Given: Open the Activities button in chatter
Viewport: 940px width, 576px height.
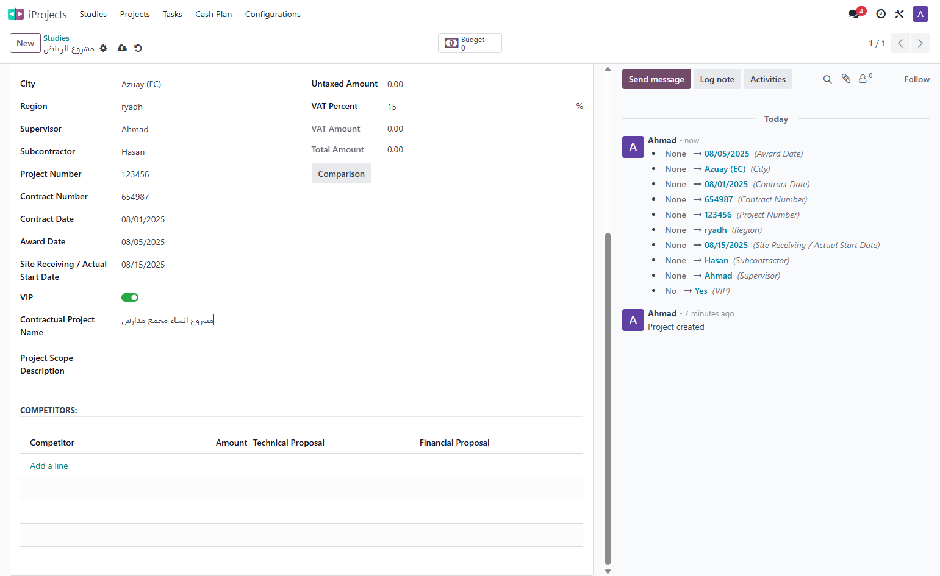Looking at the screenshot, I should (x=768, y=79).
